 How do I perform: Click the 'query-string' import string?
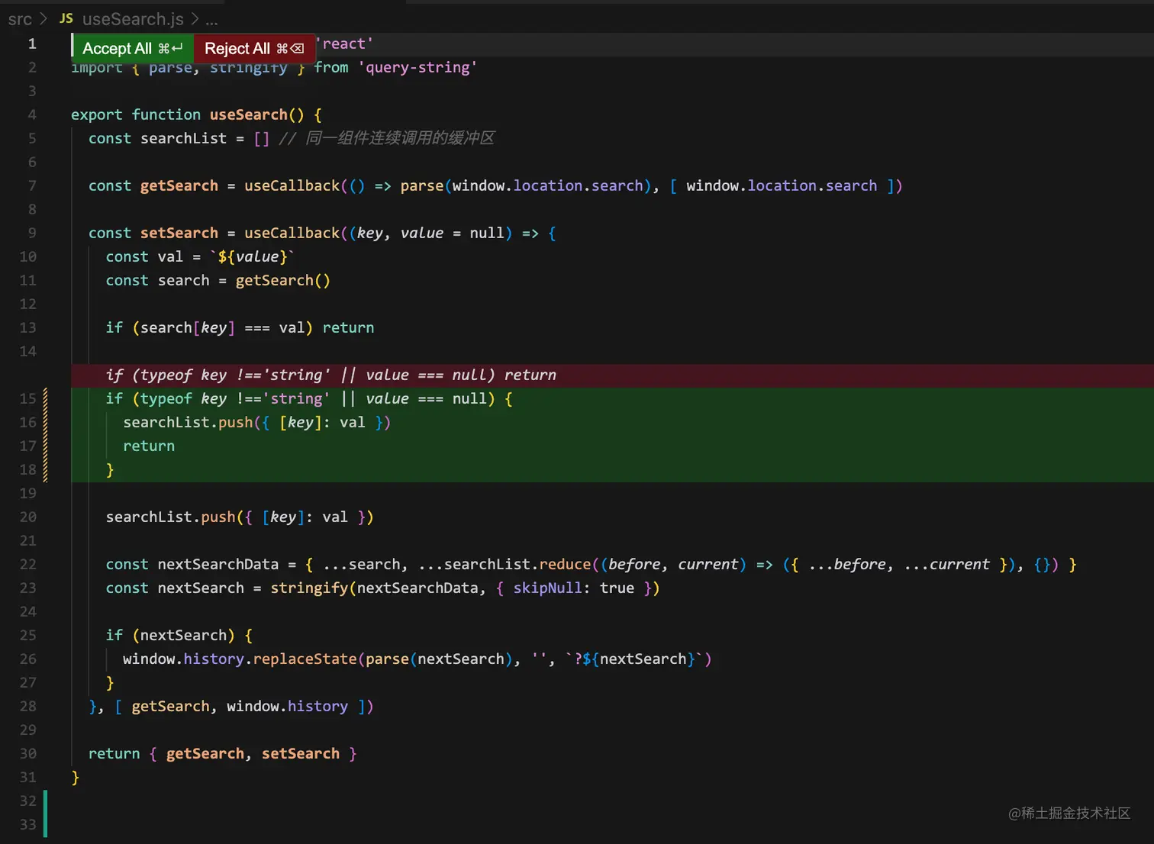tap(417, 67)
